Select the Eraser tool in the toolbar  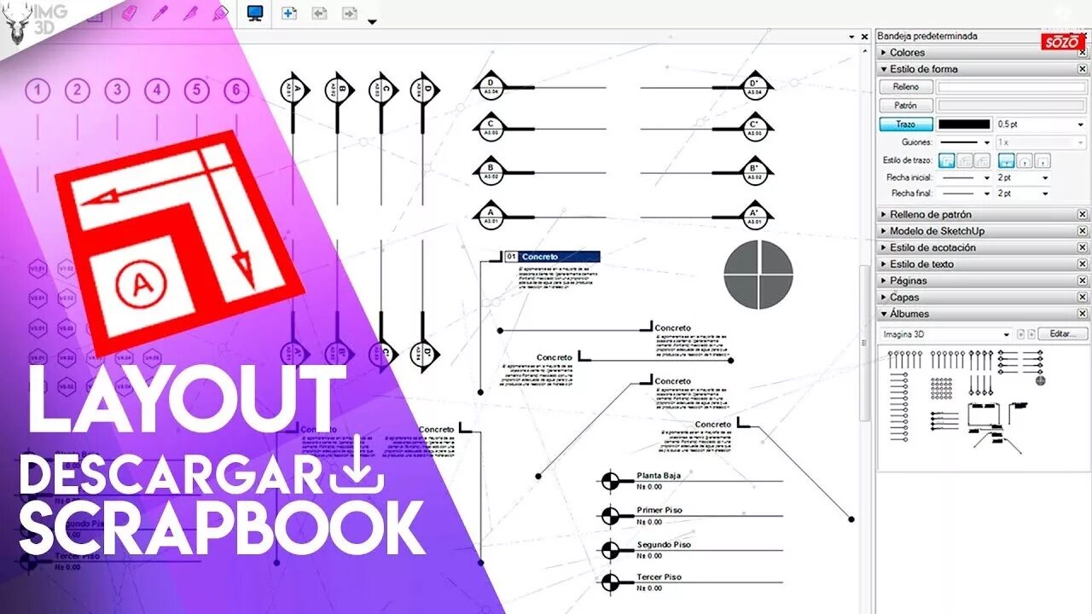pos(131,14)
